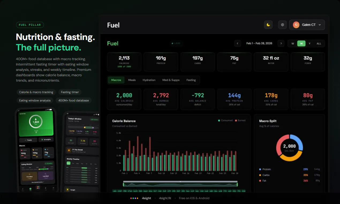Open the 4sight.fit link in the footer
The width and height of the screenshot is (340, 204).
(165, 198)
